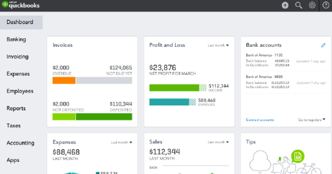The image size is (332, 174).
Task: Expand Profit and Loss Last month dropdown
Action: [218, 46]
